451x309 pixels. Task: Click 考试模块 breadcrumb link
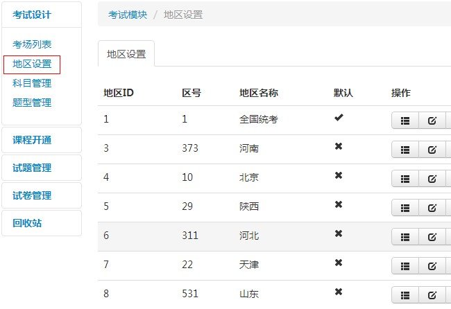point(128,15)
